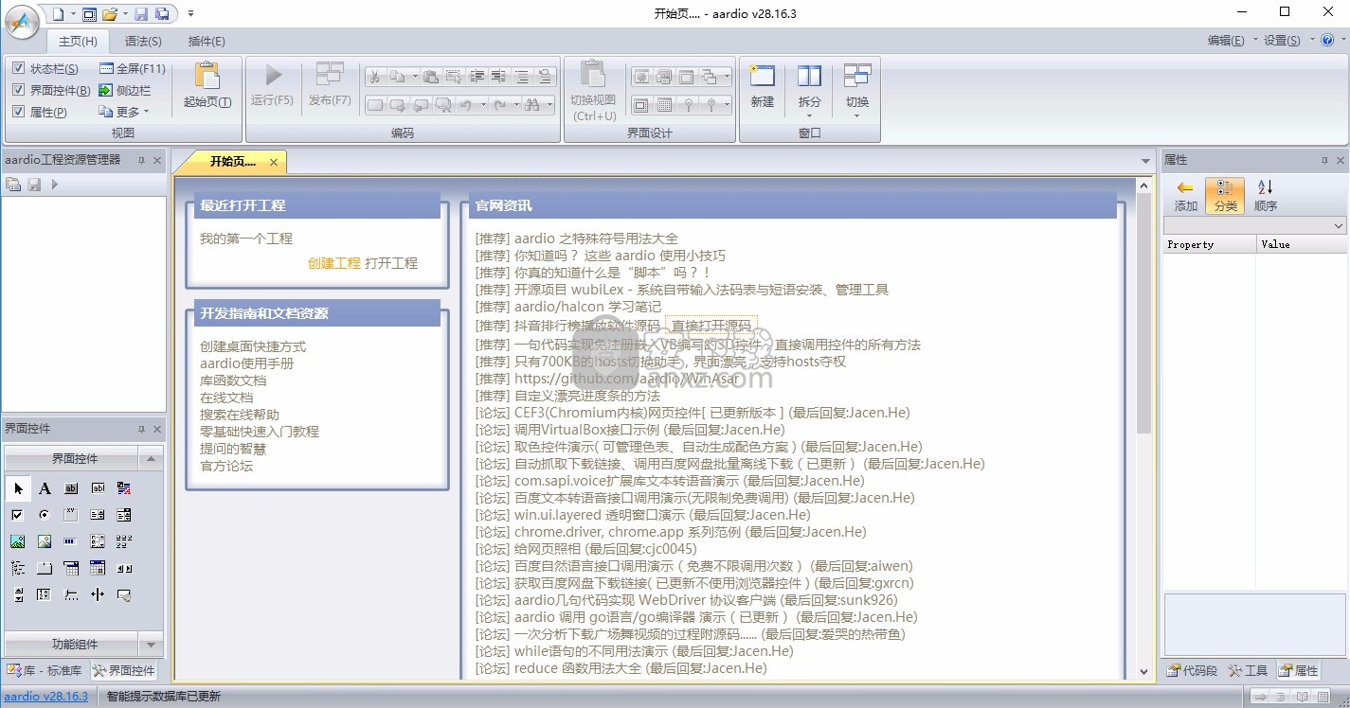Open the 官方论坛 link
Image resolution: width=1350 pixels, height=708 pixels.
[x=226, y=466]
